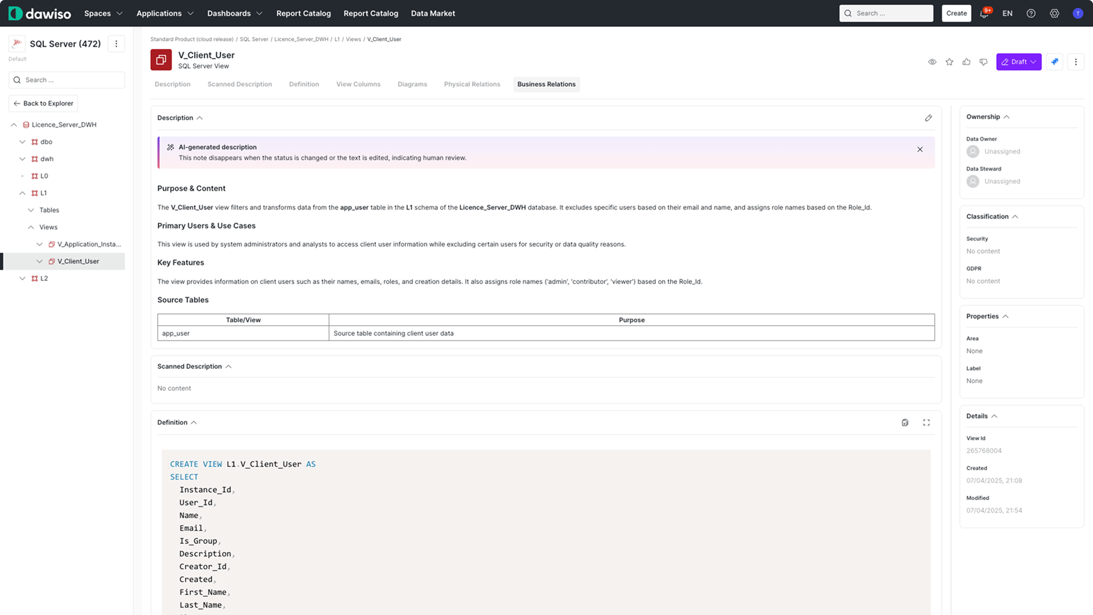Toggle the eye watch icon for V_Client_User
The height and width of the screenshot is (615, 1093).
point(932,61)
